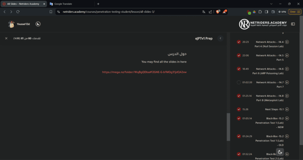
Task: Close the lesson with X icon
Action: coord(6,38)
